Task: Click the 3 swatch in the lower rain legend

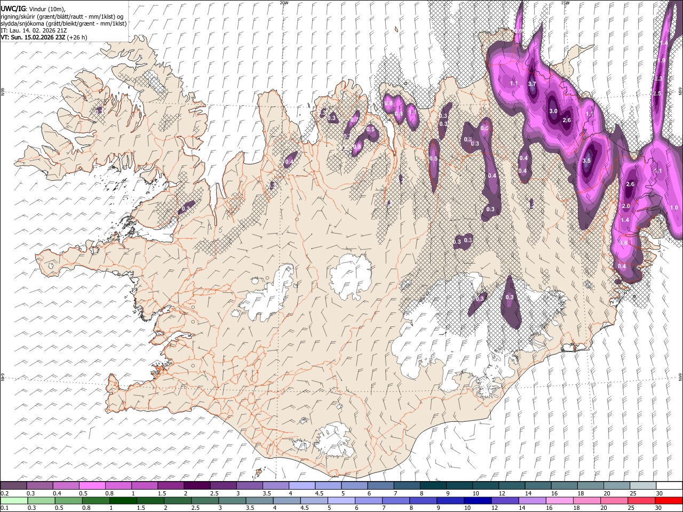Action: tap(233, 500)
